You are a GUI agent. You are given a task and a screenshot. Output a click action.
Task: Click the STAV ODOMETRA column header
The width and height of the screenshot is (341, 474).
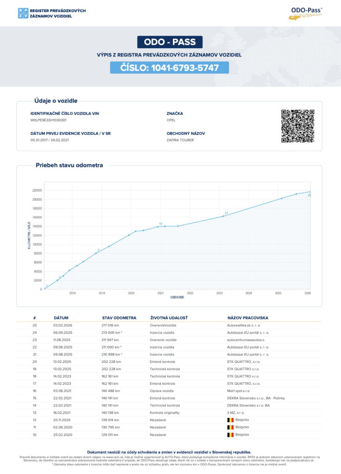click(x=119, y=318)
